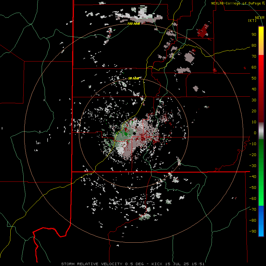The width and height of the screenshot is (266, 266).
Task: Click the 40 value on the color scale
Action: point(254,89)
